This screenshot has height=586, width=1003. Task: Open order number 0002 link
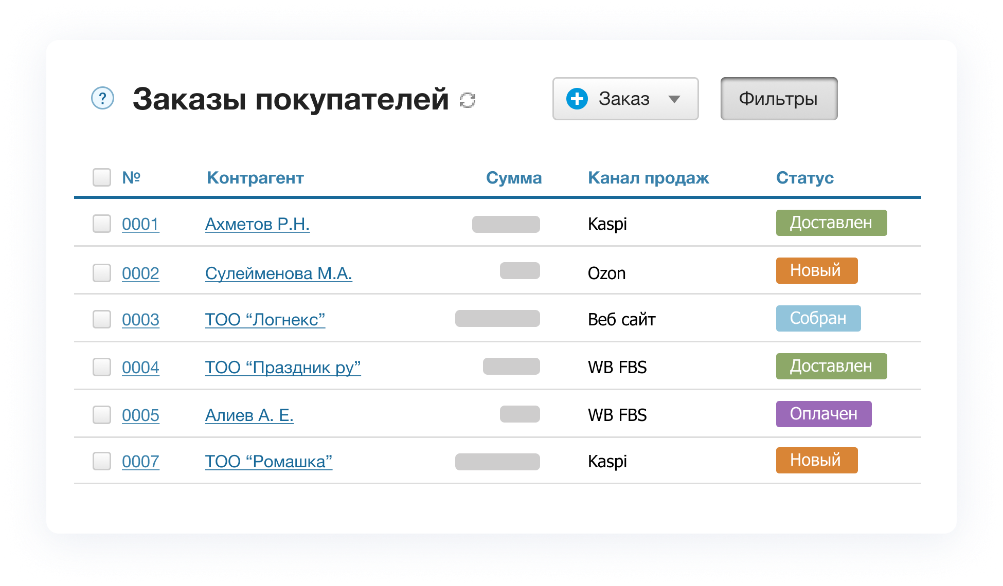[140, 273]
